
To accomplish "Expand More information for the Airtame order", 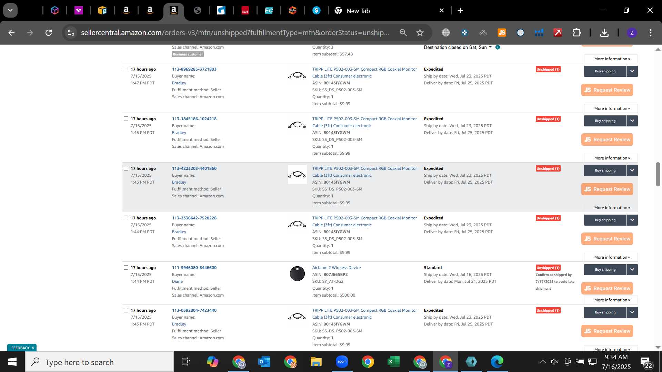I will coord(611,300).
